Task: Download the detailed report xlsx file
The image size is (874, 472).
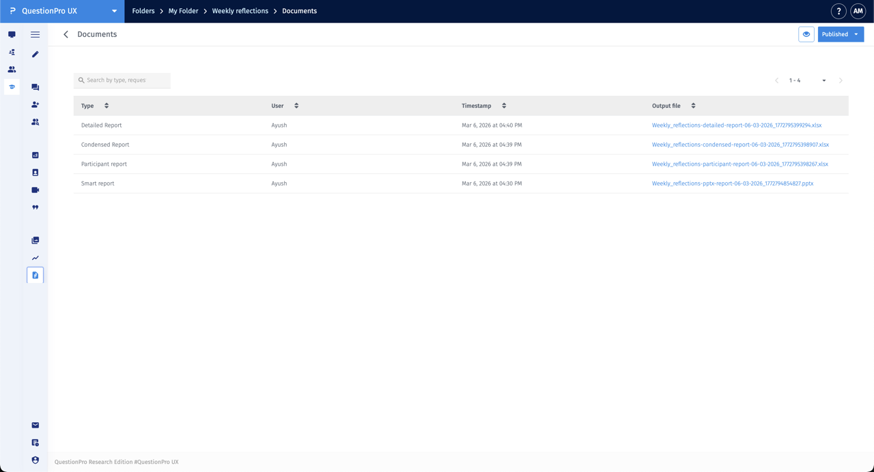Action: (x=736, y=126)
